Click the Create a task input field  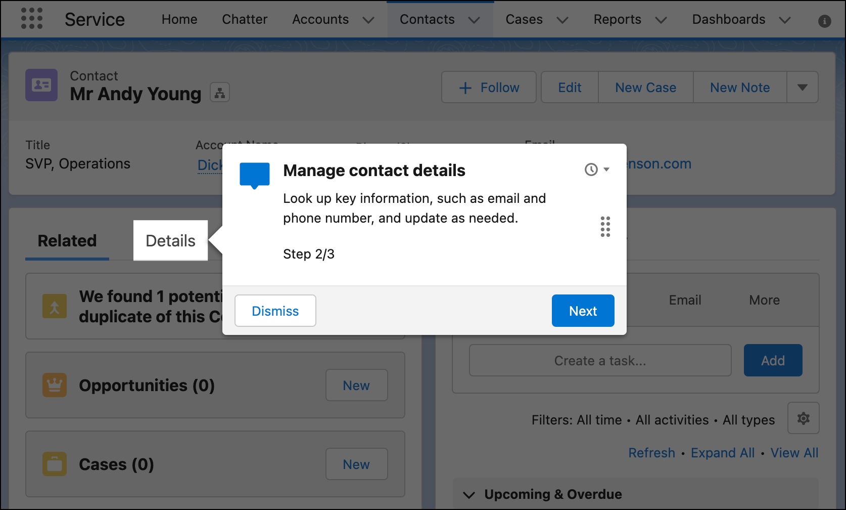click(600, 360)
